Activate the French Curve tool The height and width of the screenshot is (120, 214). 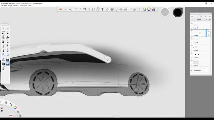pyautogui.click(x=116, y=9)
